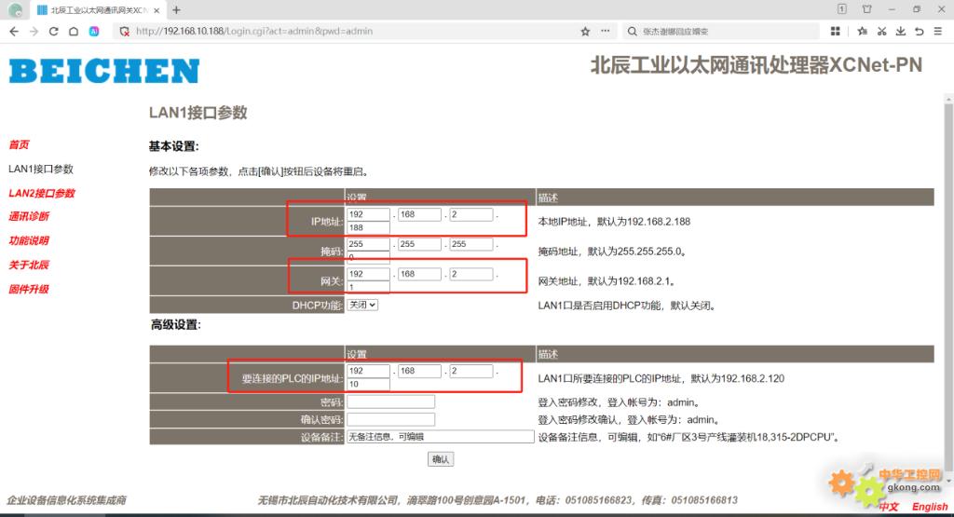Screen dimensions: 954x517
Task: Open the browser hamburger menu
Action: [938, 31]
